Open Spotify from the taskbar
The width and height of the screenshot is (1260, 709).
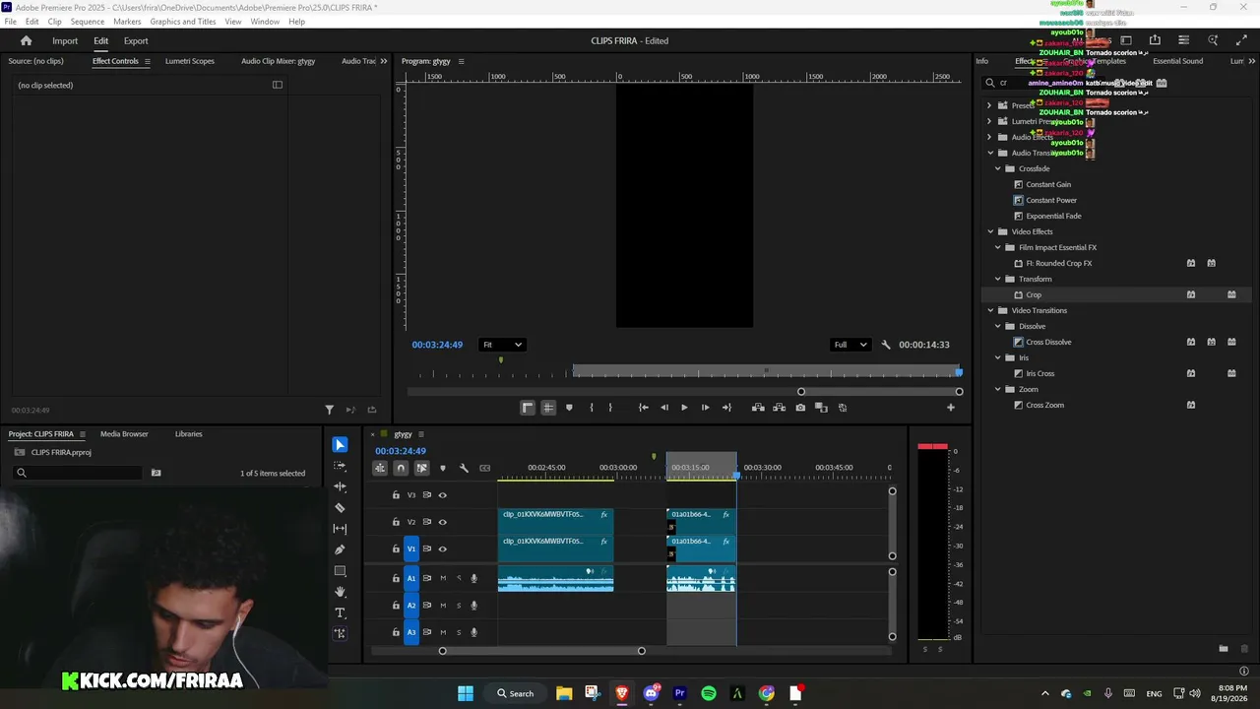[x=709, y=693]
